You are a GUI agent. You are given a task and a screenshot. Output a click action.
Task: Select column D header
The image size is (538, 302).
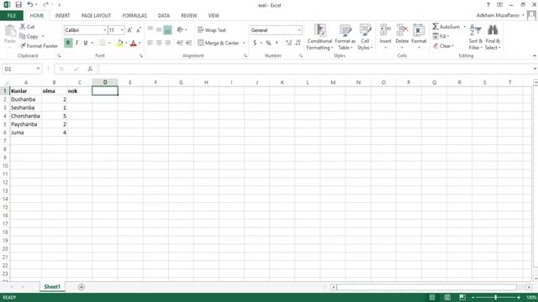click(105, 82)
